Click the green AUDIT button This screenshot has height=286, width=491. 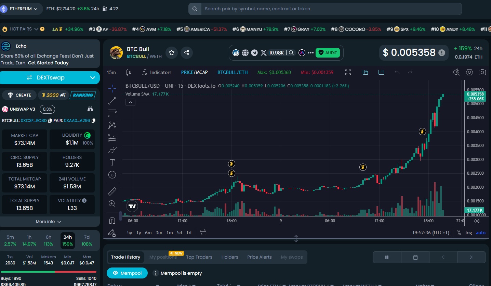(328, 53)
